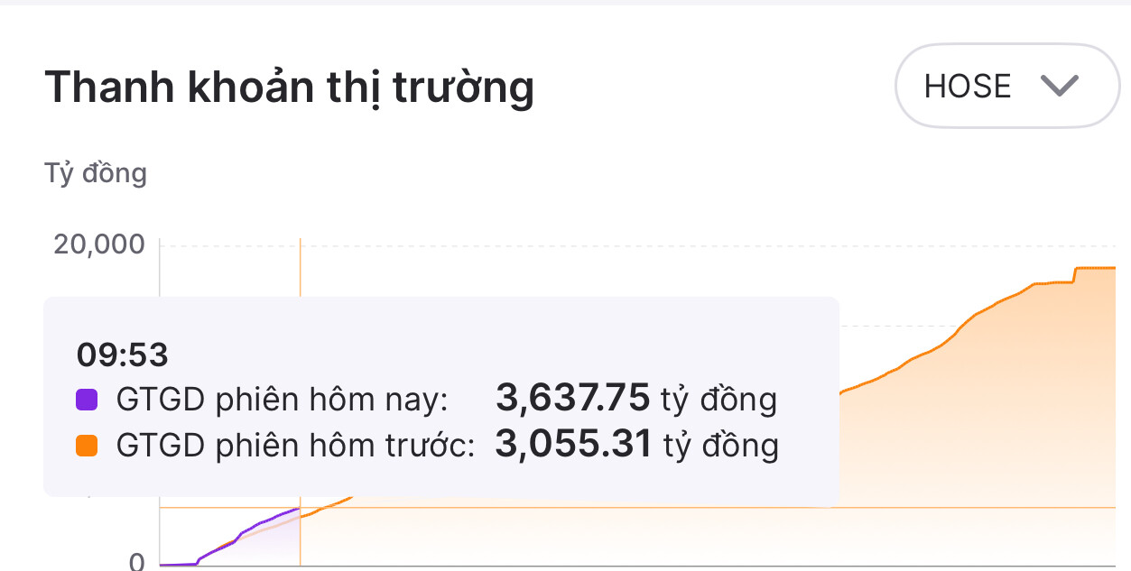
Task: Click the 09:53 timestamp in the tooltip
Action: coord(123,355)
